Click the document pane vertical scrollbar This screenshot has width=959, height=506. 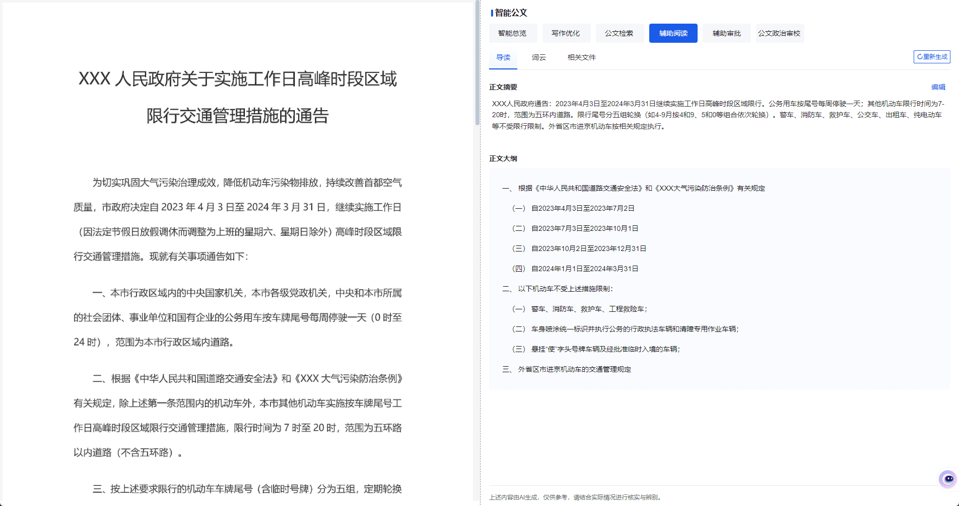pyautogui.click(x=477, y=62)
